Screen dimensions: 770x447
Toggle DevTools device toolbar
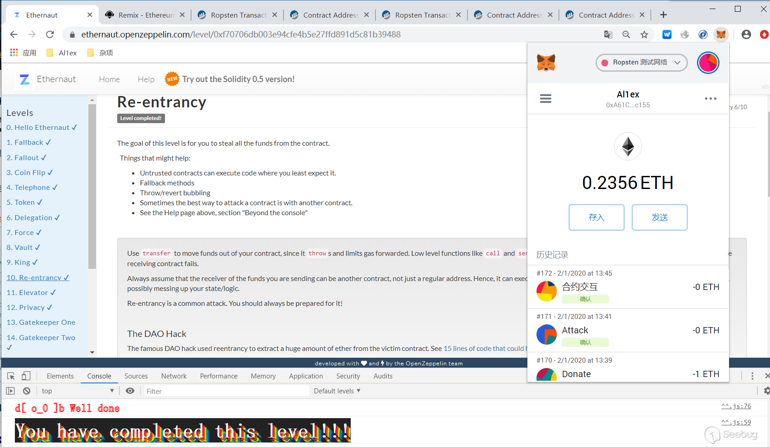[x=26, y=376]
